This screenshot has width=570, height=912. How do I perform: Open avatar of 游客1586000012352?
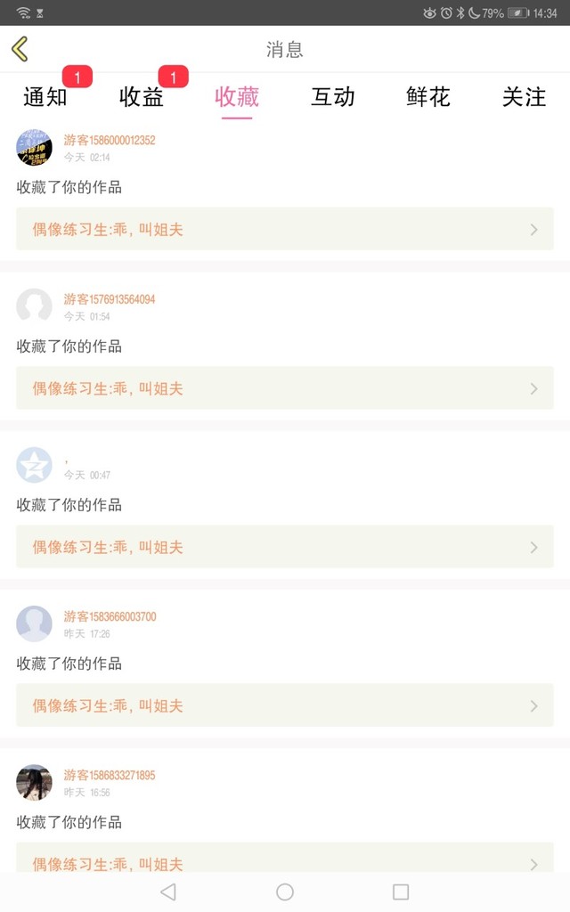coord(34,148)
